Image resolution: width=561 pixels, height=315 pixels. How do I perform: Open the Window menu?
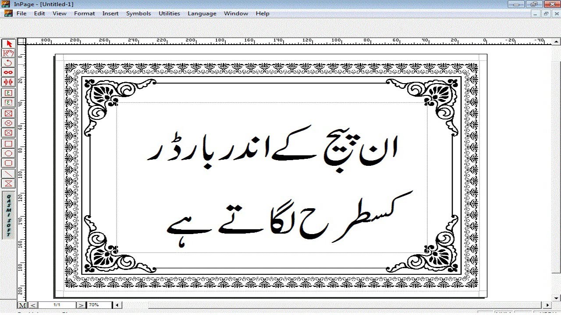[x=236, y=14]
